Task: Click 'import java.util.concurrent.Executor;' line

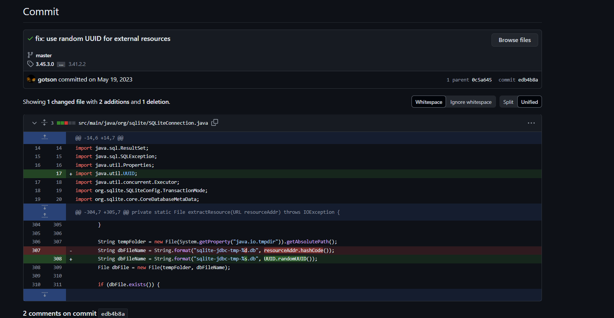Action: 127,182
